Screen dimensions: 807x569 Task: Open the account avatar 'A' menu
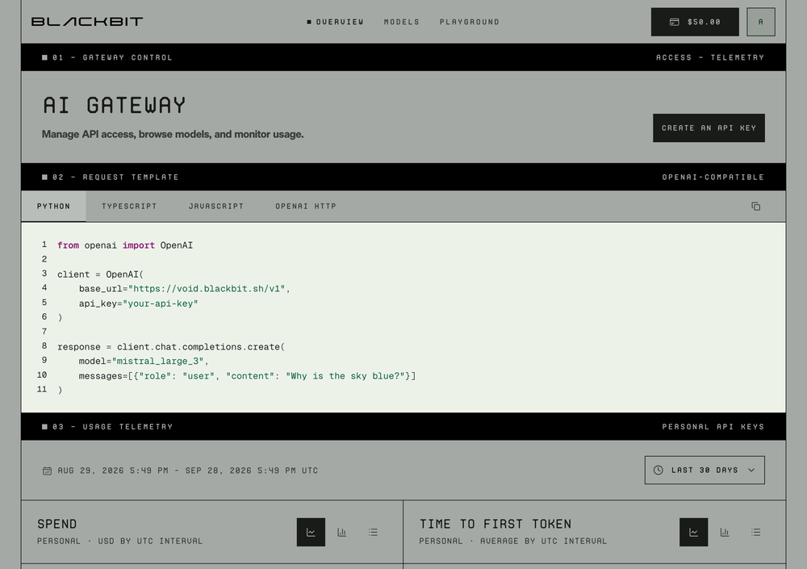(x=761, y=22)
